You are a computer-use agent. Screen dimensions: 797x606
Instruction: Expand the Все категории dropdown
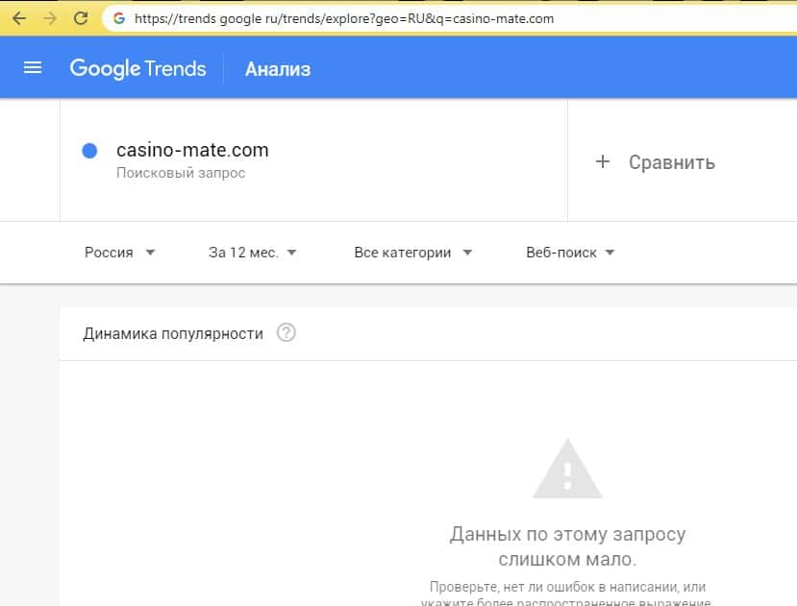coord(413,253)
